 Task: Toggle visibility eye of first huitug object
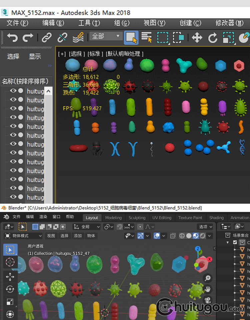[x=13, y=91]
